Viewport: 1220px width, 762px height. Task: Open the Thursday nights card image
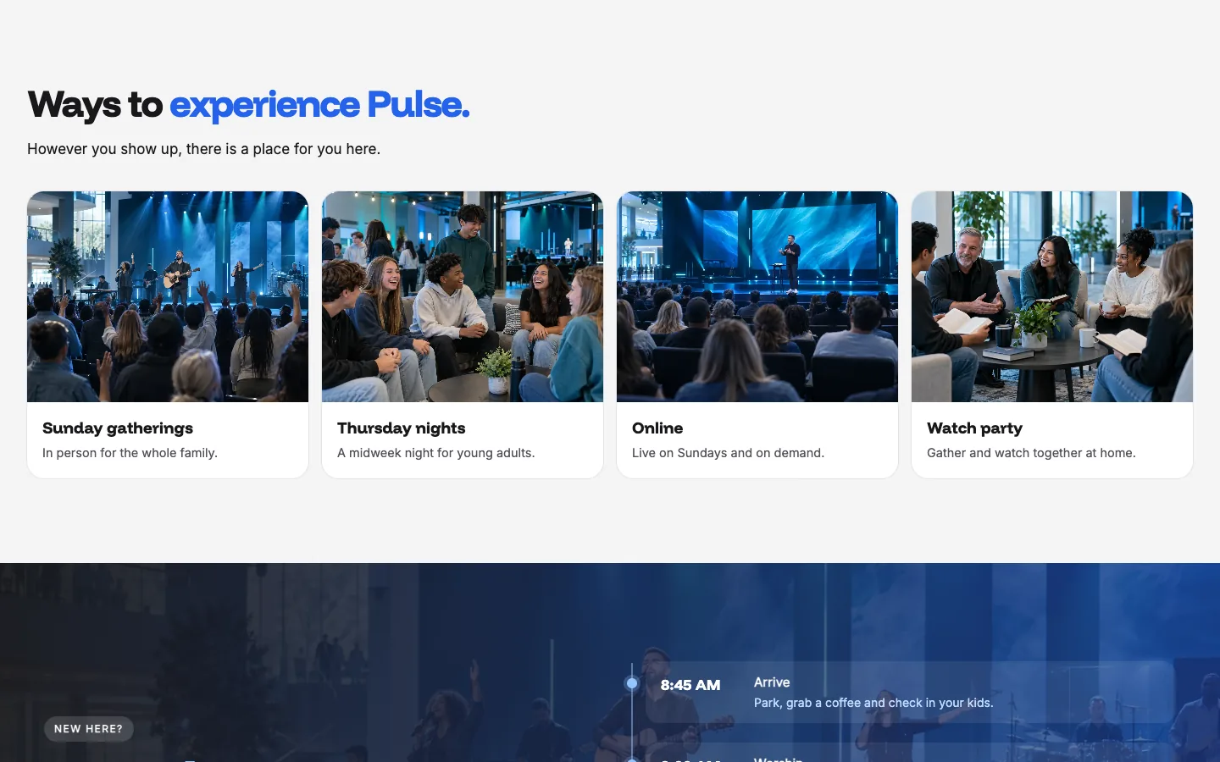463,296
